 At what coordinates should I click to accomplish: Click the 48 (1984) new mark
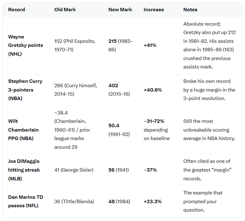119,201
